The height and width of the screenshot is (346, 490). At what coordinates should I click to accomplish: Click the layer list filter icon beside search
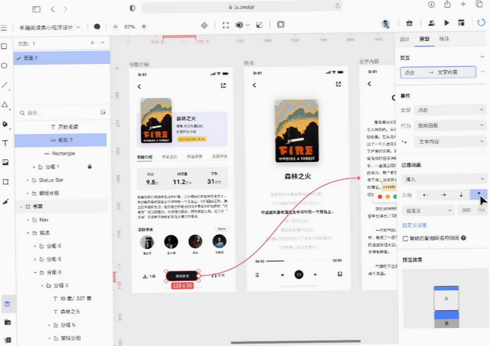(x=103, y=112)
